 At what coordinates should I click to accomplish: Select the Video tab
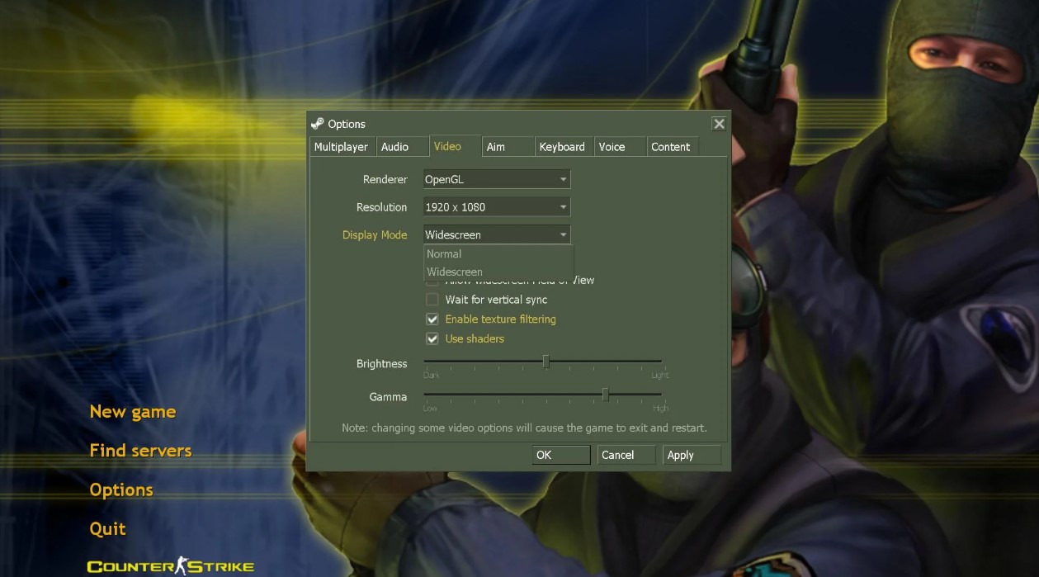pos(455,146)
